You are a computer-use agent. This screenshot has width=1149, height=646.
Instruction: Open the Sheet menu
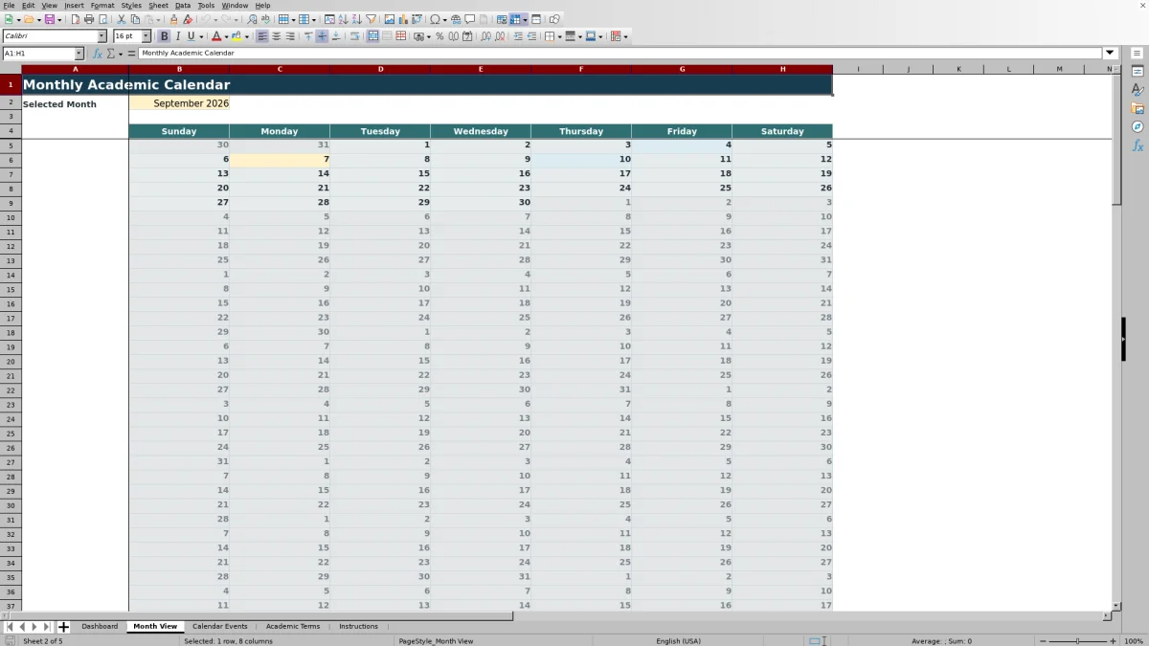click(x=158, y=5)
